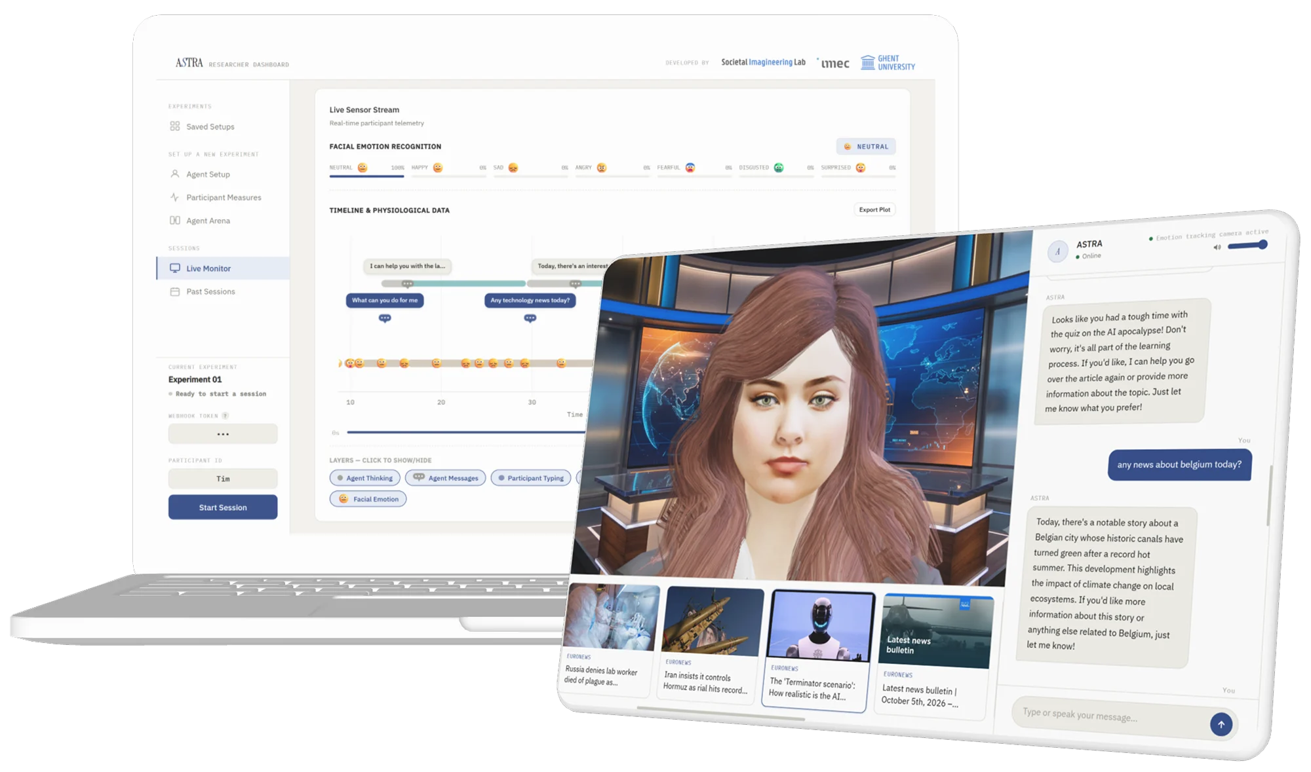Open Saved Setups grid icon
The width and height of the screenshot is (1311, 772).
point(174,126)
